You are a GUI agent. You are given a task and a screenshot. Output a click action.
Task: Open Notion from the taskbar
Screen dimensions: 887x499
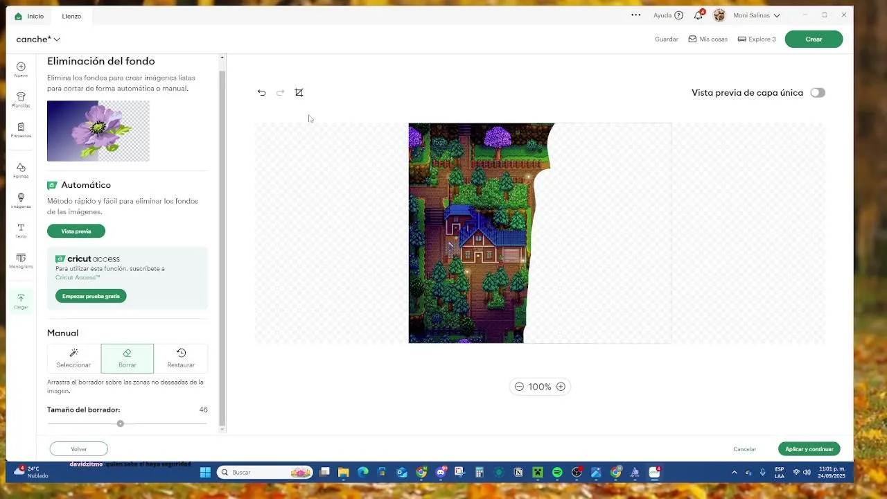pyautogui.click(x=518, y=473)
